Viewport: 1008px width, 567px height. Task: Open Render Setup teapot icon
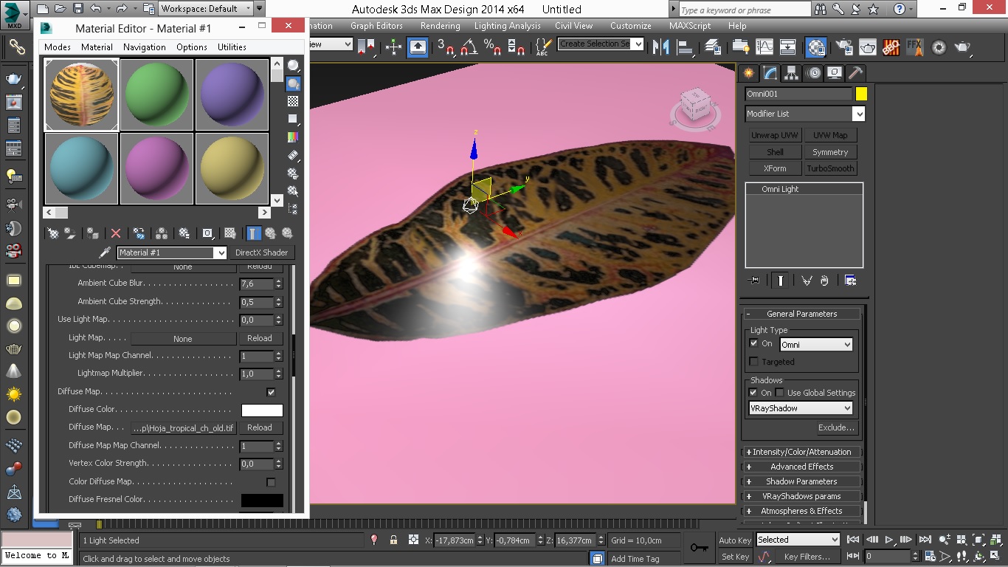(x=844, y=47)
